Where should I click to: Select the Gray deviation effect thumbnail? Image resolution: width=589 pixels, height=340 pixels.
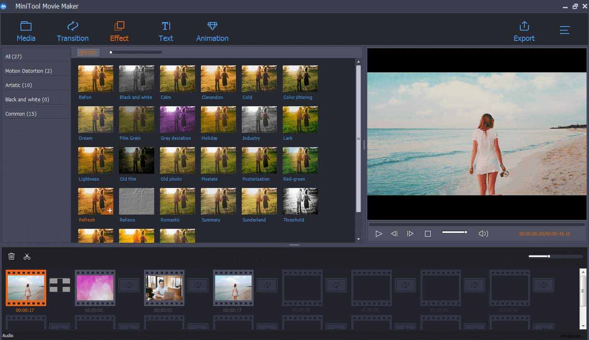[x=177, y=119]
